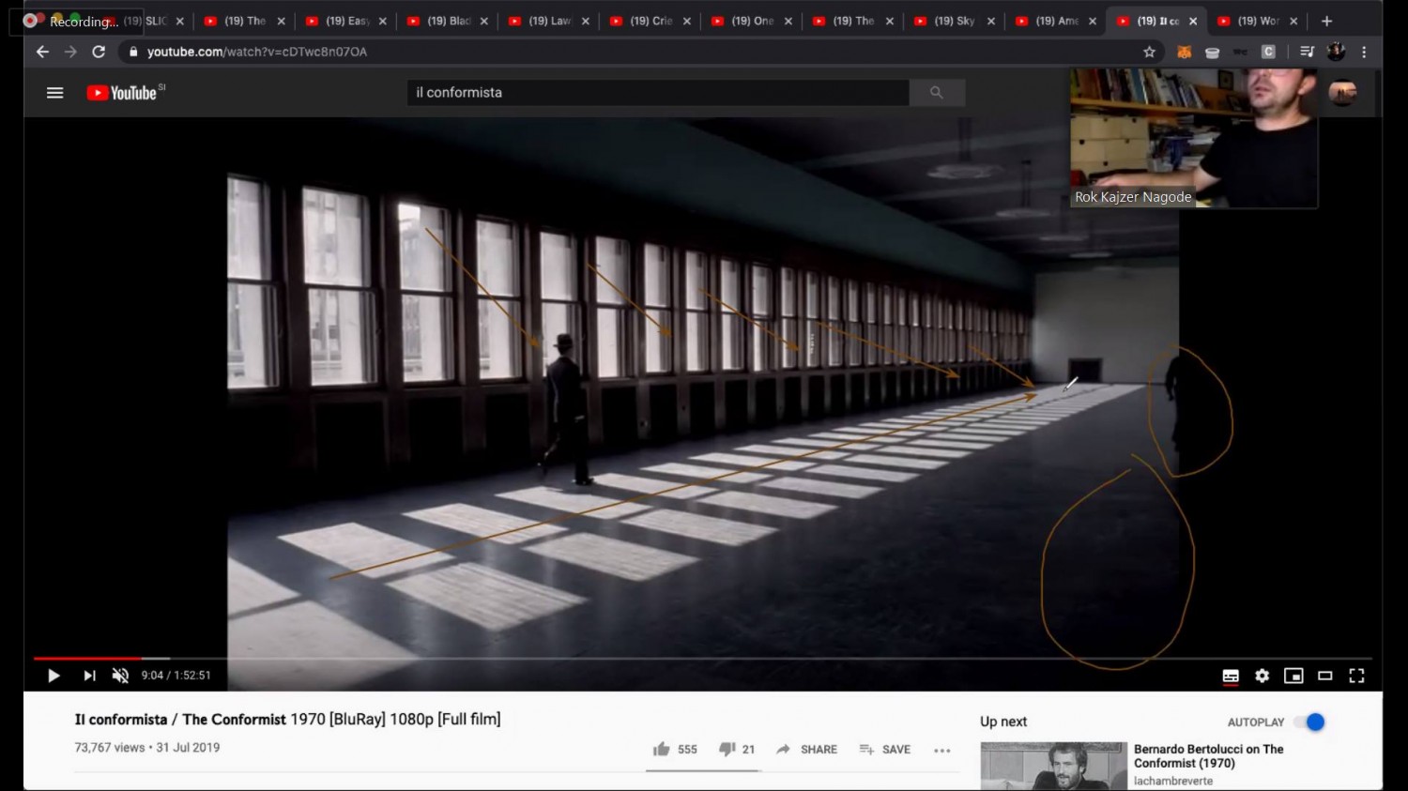Play the paused video
The width and height of the screenshot is (1408, 791).
[x=54, y=676]
